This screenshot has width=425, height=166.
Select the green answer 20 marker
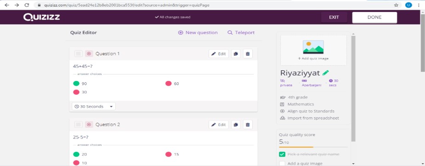point(76,155)
